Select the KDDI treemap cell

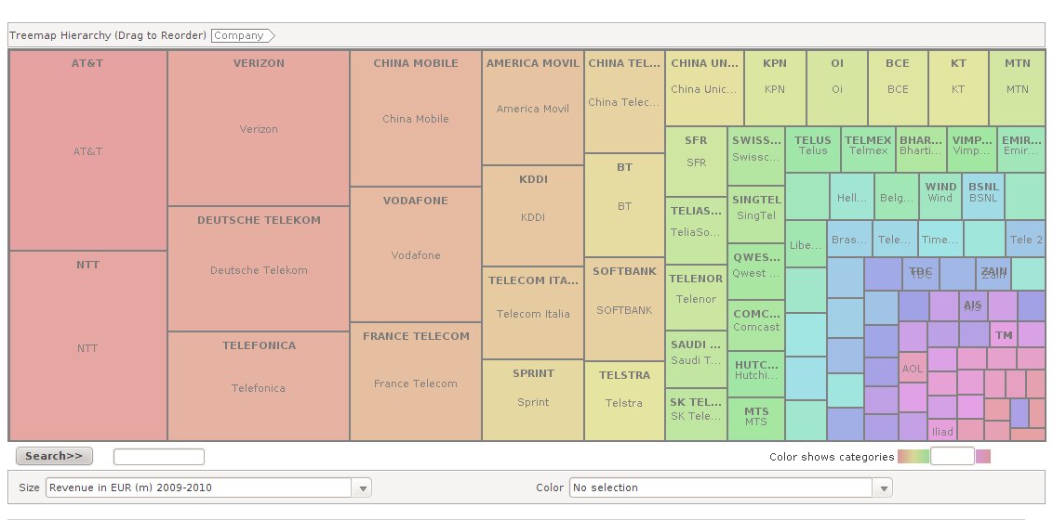click(533, 215)
